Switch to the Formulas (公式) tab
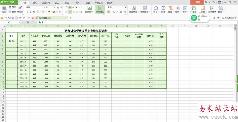 [57, 3]
